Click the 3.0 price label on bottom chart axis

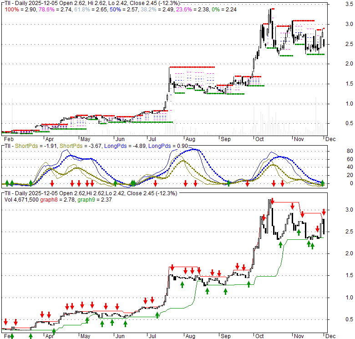click(x=349, y=210)
